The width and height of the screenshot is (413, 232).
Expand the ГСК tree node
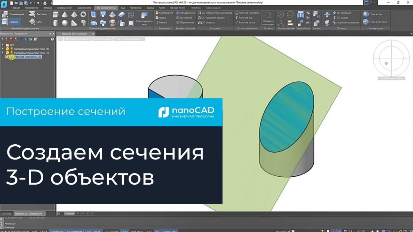3,45
